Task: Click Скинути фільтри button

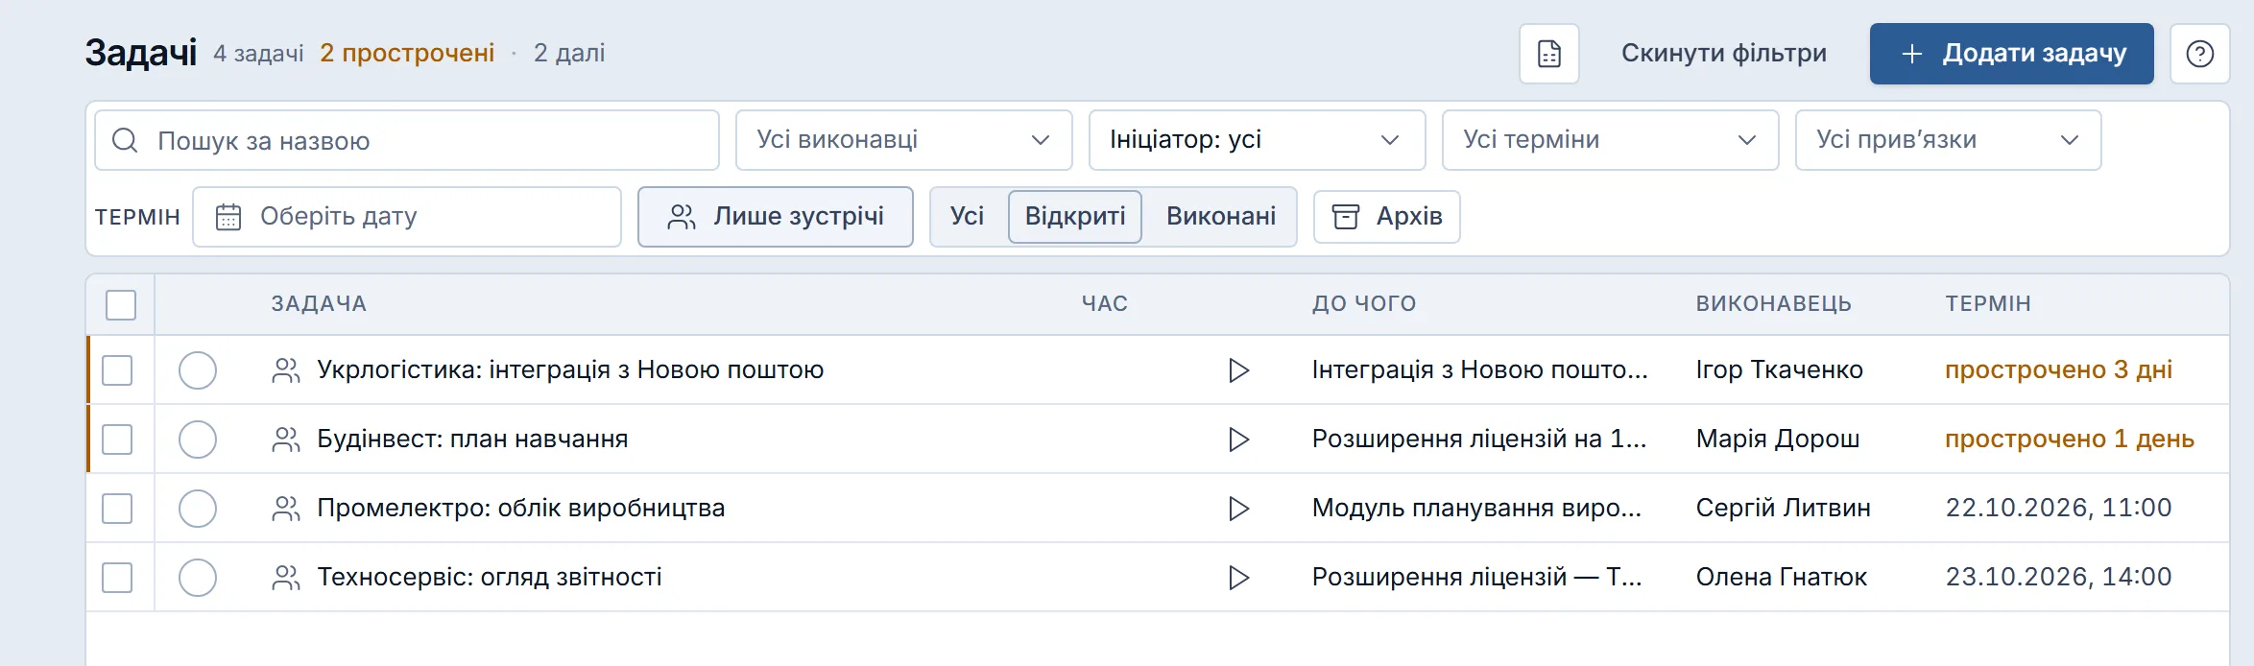Action: (1724, 54)
